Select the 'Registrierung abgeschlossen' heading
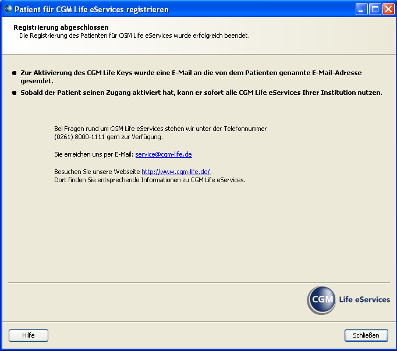397x351 pixels. click(x=61, y=27)
